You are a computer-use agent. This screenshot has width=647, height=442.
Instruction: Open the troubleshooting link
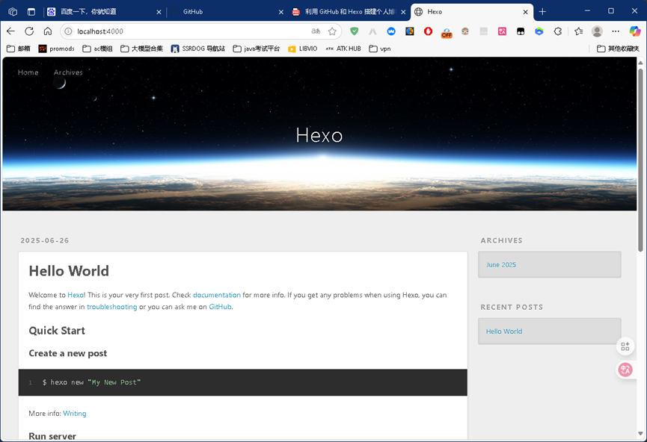click(111, 307)
